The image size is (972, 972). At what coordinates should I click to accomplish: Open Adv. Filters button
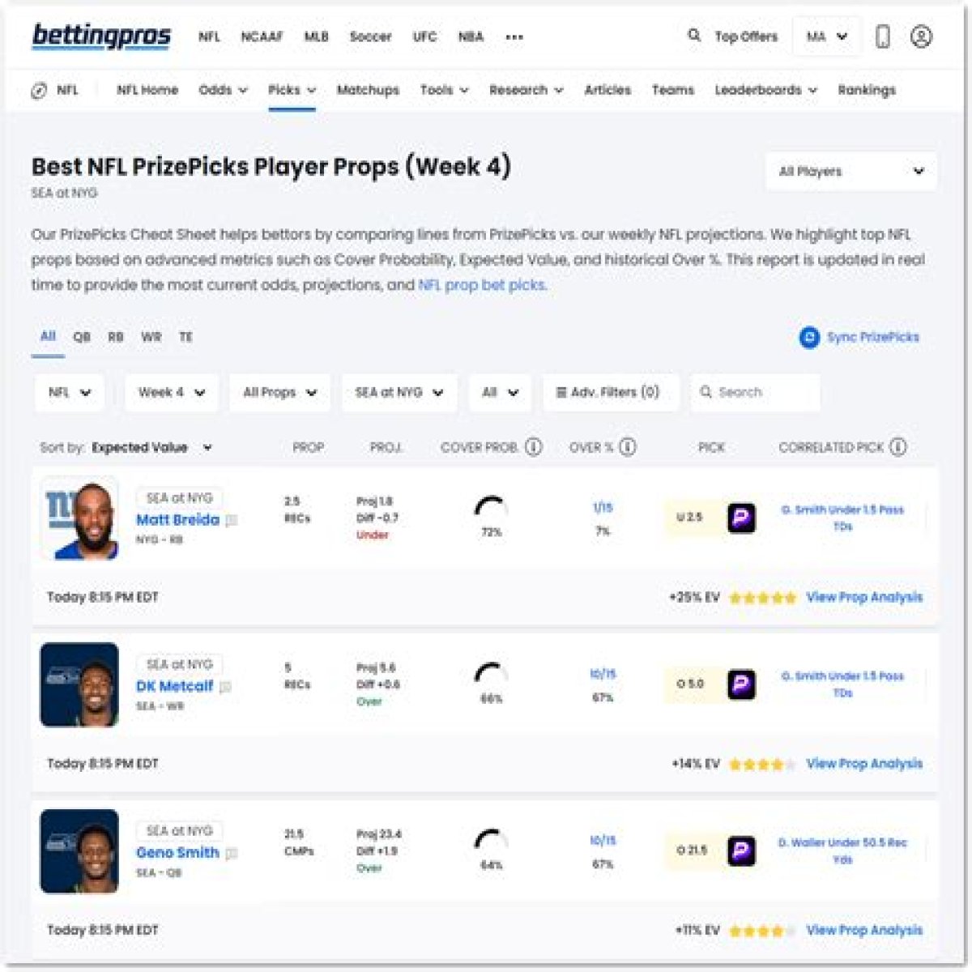click(608, 392)
